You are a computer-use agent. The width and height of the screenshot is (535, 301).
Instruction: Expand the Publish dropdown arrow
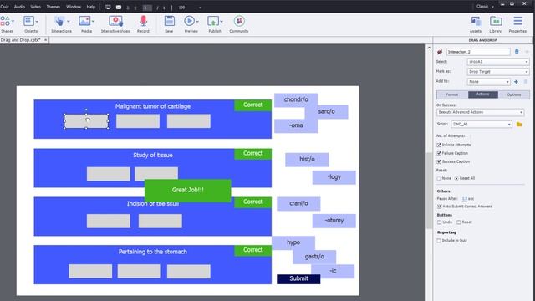point(221,21)
